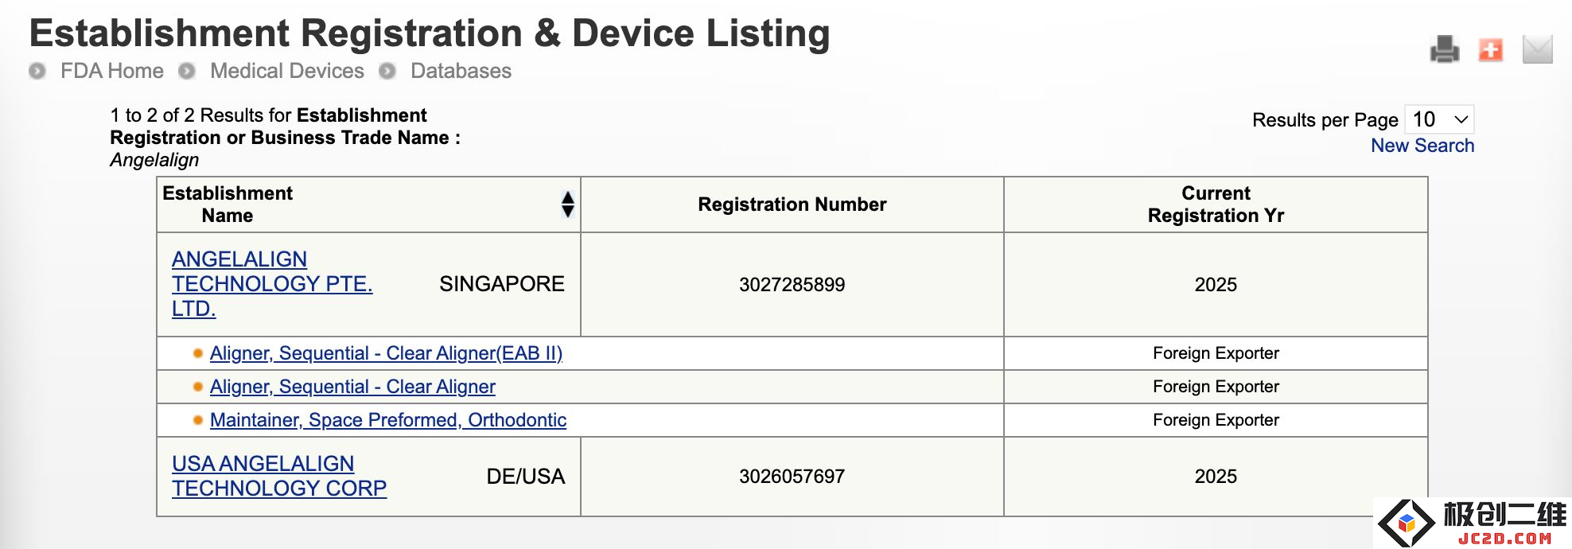Screen dimensions: 1572x549
Task: Click the printer icon
Action: click(1444, 50)
